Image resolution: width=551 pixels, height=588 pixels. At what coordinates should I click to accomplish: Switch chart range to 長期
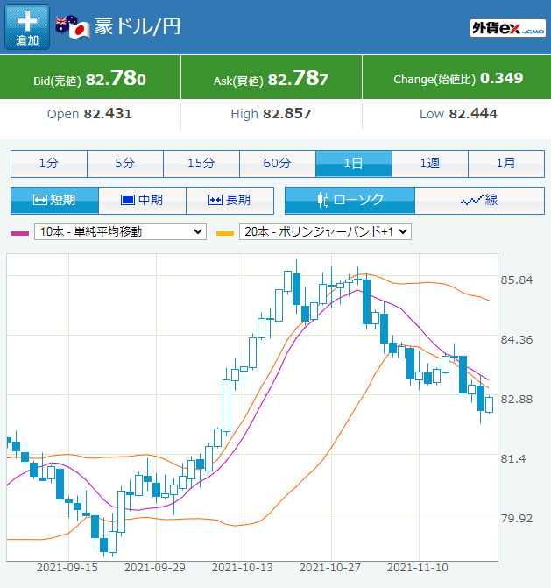(x=230, y=201)
